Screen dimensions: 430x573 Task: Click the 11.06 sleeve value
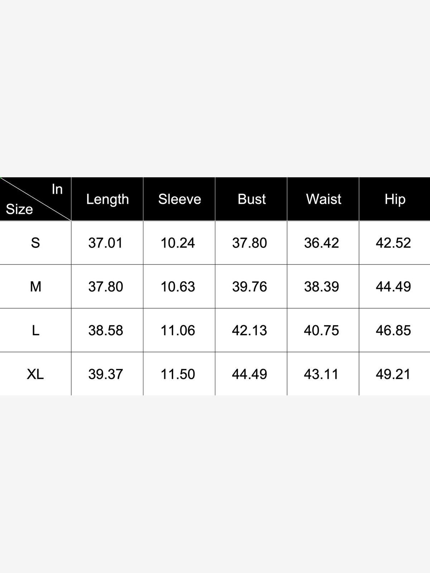tap(178, 330)
